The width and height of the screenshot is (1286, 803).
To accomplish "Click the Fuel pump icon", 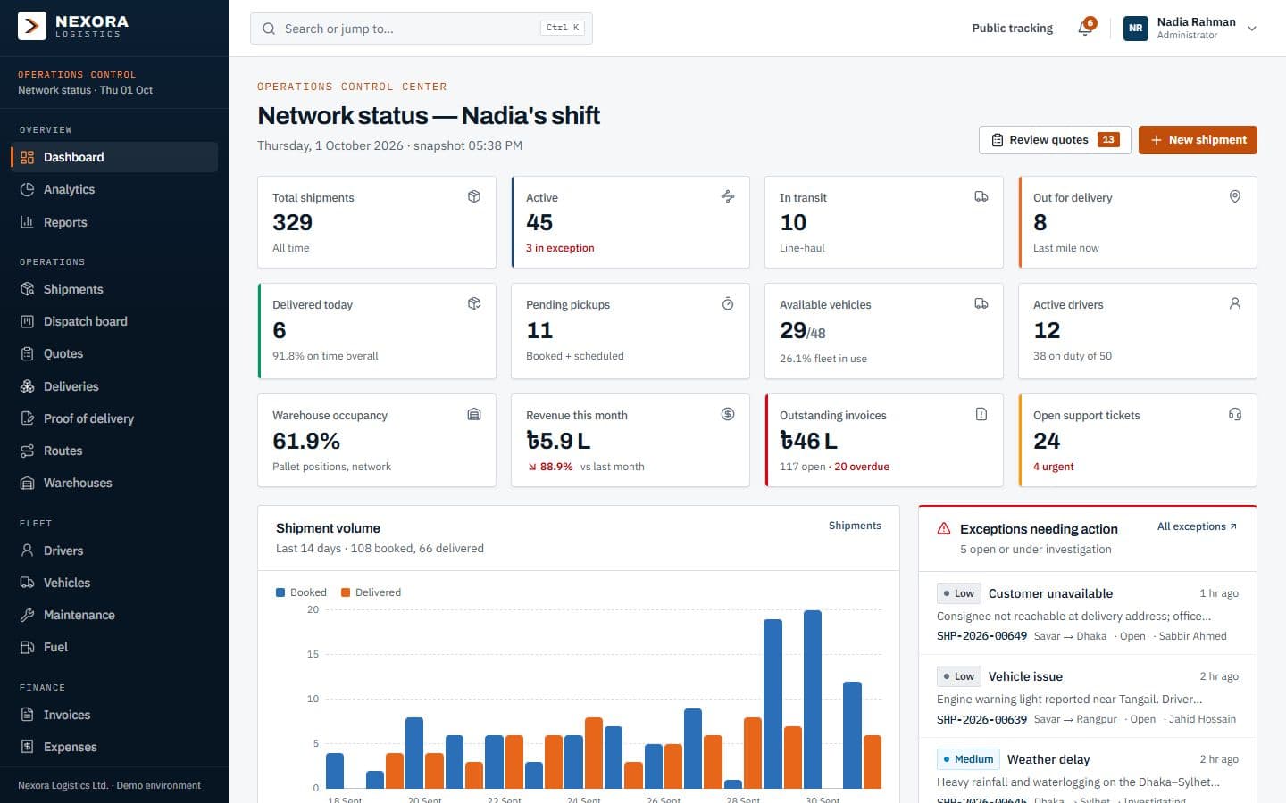I will click(x=27, y=647).
